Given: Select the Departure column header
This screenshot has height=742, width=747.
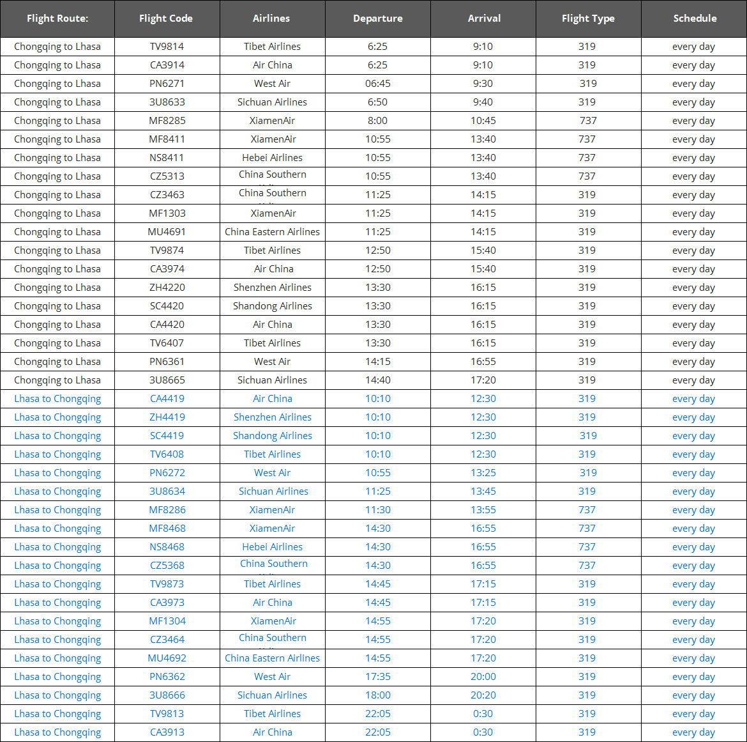Looking at the screenshot, I should (x=378, y=19).
